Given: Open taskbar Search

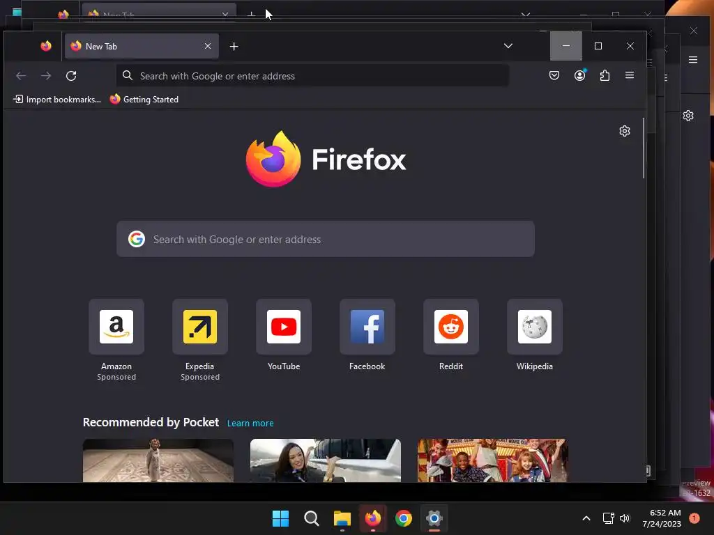Looking at the screenshot, I should click(x=312, y=518).
